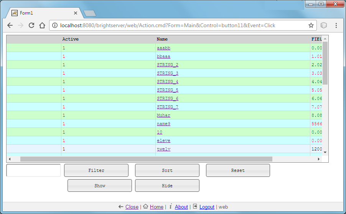
Task: Click the Show button
Action: [x=100, y=186]
